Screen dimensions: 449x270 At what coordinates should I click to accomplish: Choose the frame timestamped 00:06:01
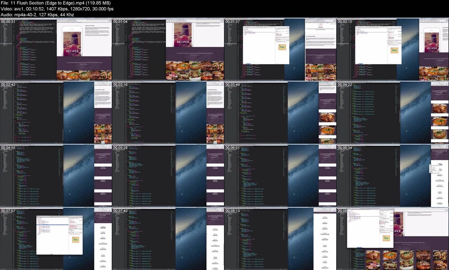point(281,176)
